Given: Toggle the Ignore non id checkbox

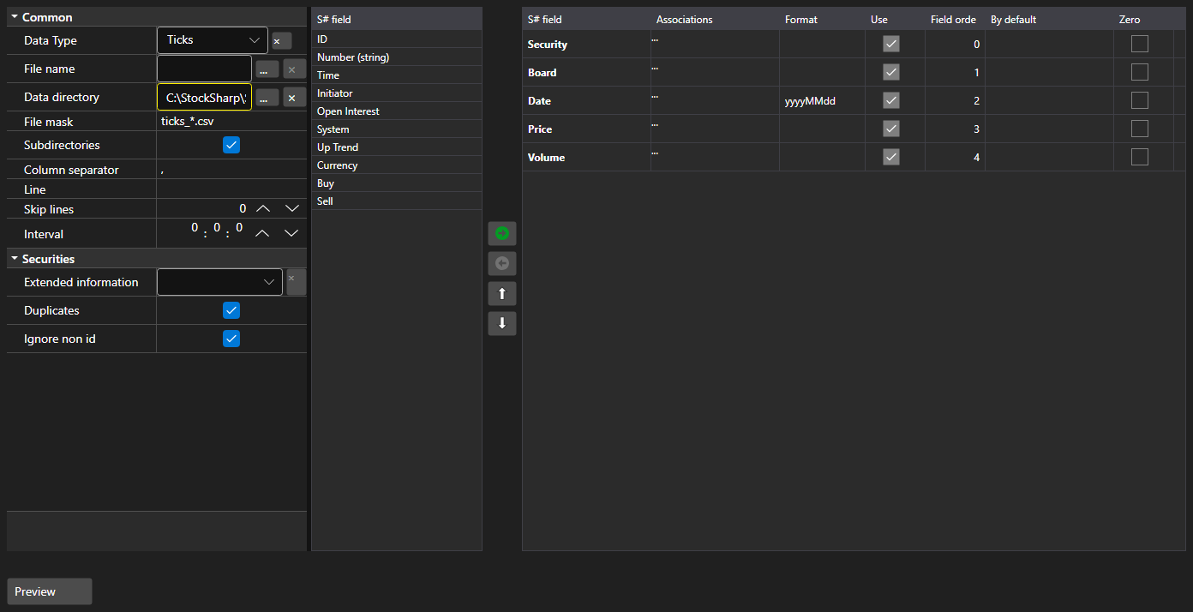Looking at the screenshot, I should pos(231,339).
